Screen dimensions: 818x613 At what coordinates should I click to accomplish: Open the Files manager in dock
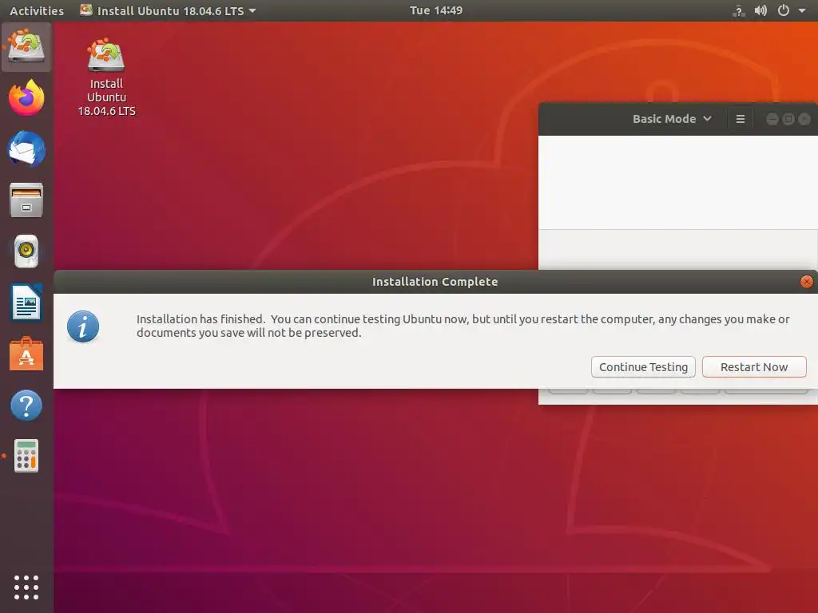[x=26, y=200]
